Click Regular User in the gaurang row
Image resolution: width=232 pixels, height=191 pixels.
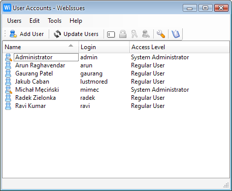click(x=148, y=73)
